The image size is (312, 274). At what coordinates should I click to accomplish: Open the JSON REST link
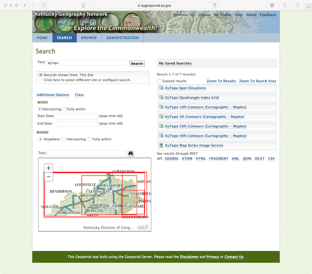click(247, 159)
